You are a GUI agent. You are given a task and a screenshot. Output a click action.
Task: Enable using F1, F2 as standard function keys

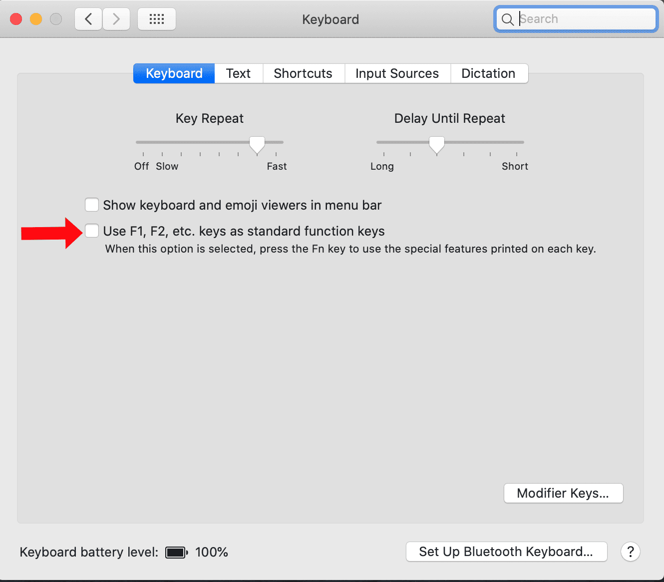(x=92, y=231)
